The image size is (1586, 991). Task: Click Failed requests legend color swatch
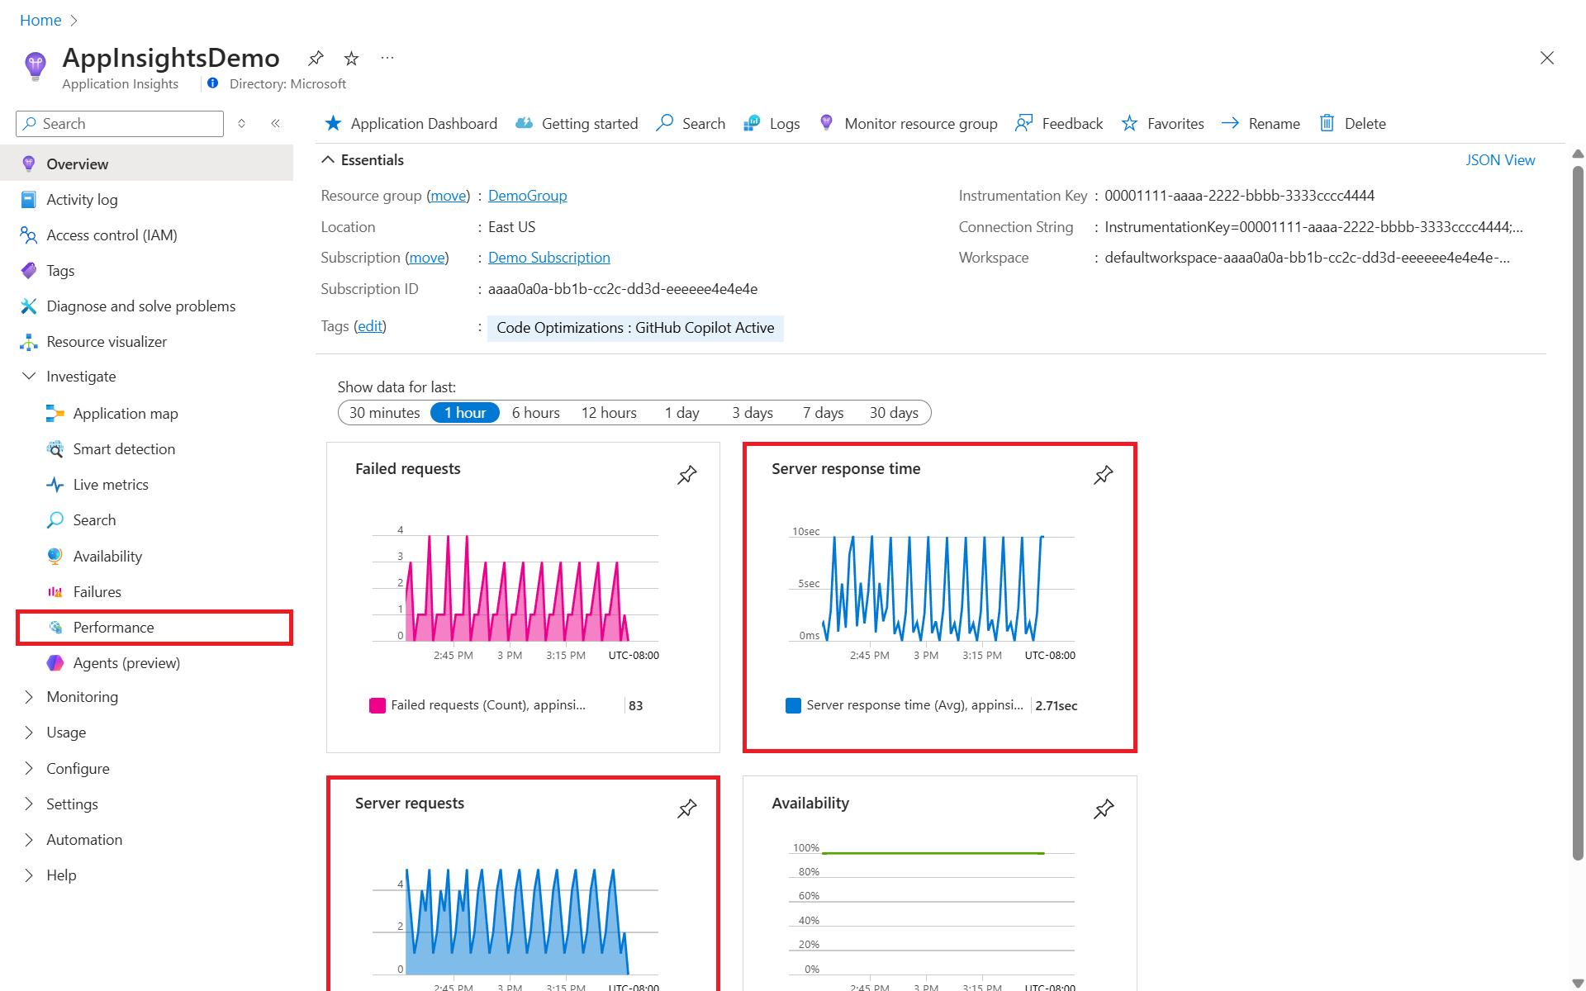click(x=378, y=705)
